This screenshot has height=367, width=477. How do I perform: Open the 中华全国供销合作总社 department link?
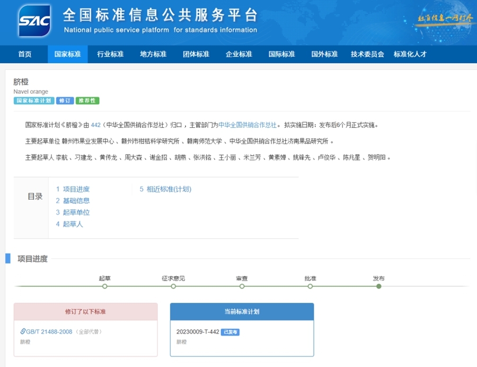(x=248, y=125)
